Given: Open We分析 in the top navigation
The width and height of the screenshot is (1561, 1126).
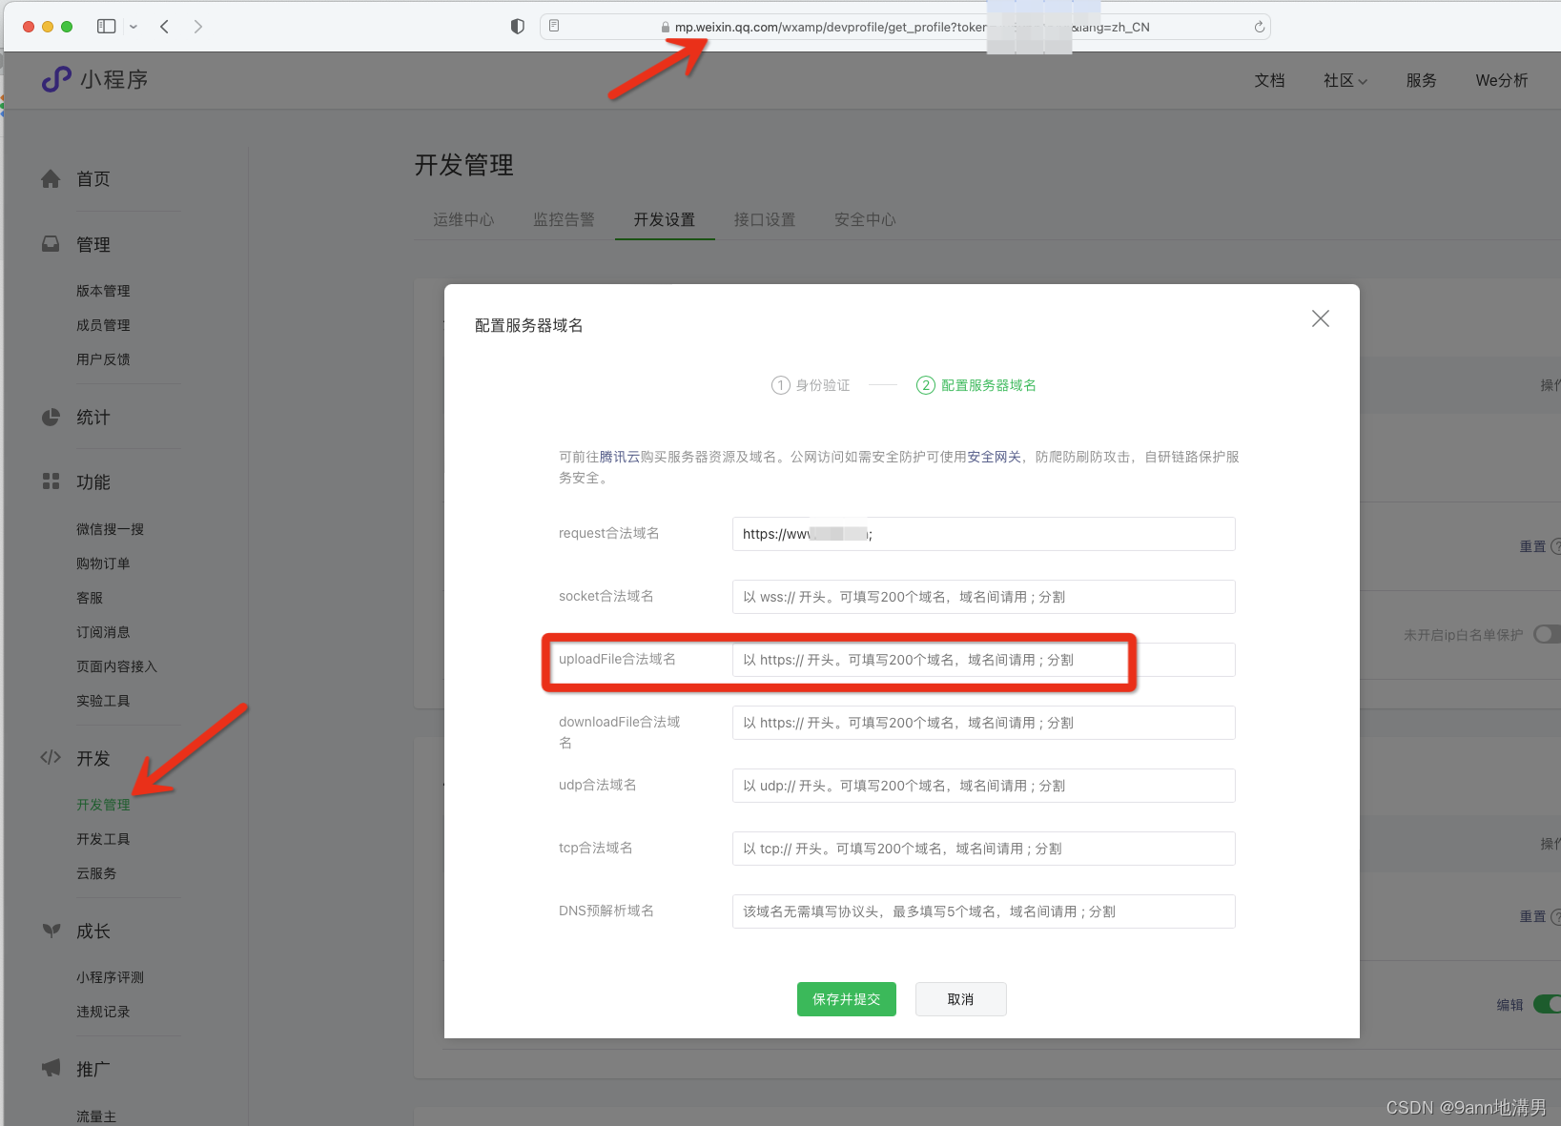Looking at the screenshot, I should (x=1502, y=81).
